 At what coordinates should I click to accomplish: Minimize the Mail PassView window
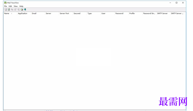click(170, 3)
